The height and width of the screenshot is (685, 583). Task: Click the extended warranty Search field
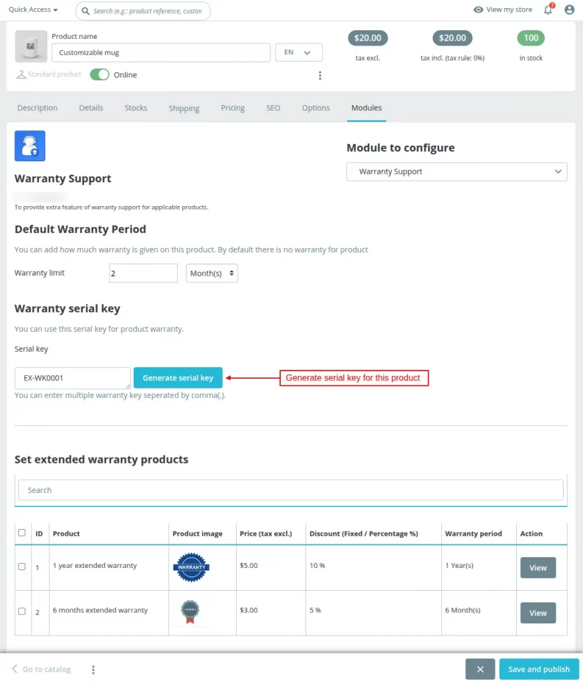pos(291,490)
